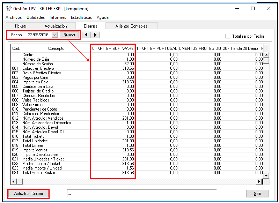Switch to the Tickets tab
The image size is (279, 203).
[21, 26]
